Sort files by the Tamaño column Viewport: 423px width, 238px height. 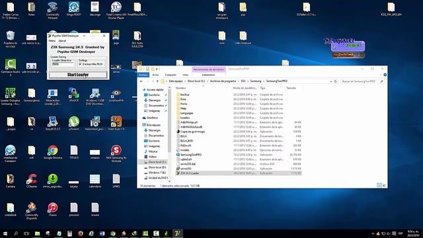click(x=293, y=88)
